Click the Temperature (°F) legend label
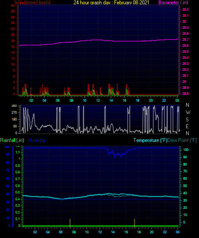The image size is (199, 238). 150,140
